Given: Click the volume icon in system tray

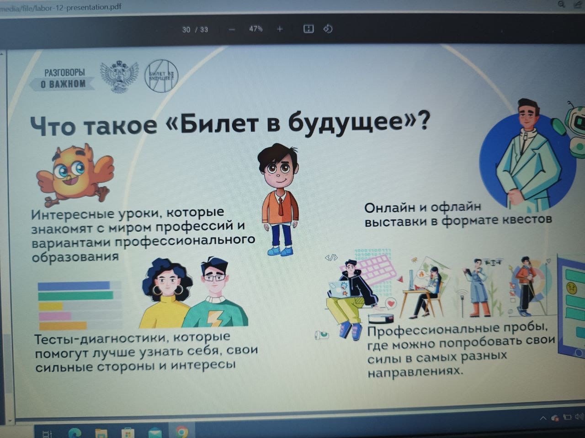Looking at the screenshot, I should pyautogui.click(x=579, y=416).
